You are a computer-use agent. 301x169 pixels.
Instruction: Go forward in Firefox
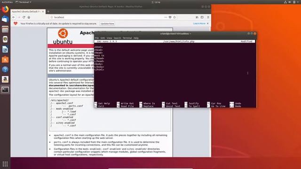click(x=19, y=17)
